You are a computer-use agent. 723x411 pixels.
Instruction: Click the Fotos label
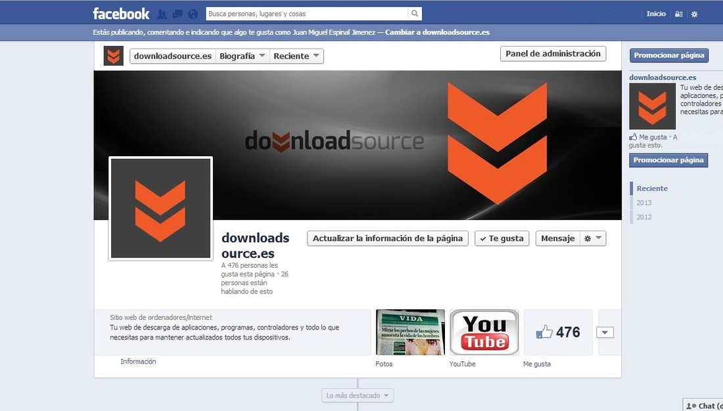(384, 364)
